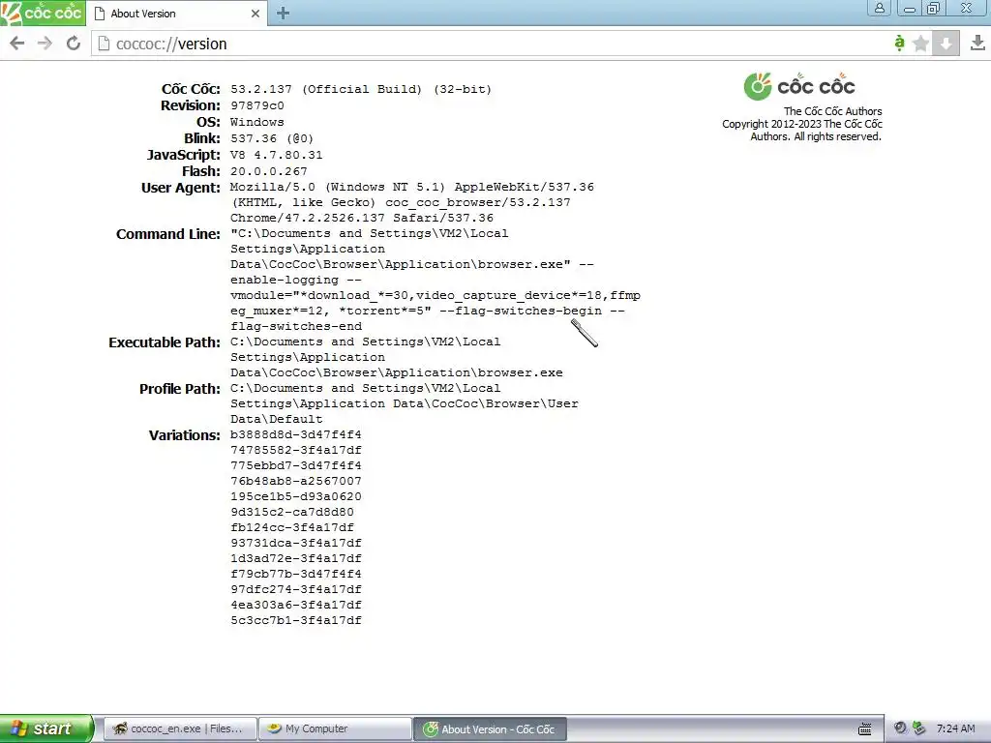Open a new tab with the plus button

pos(284,14)
